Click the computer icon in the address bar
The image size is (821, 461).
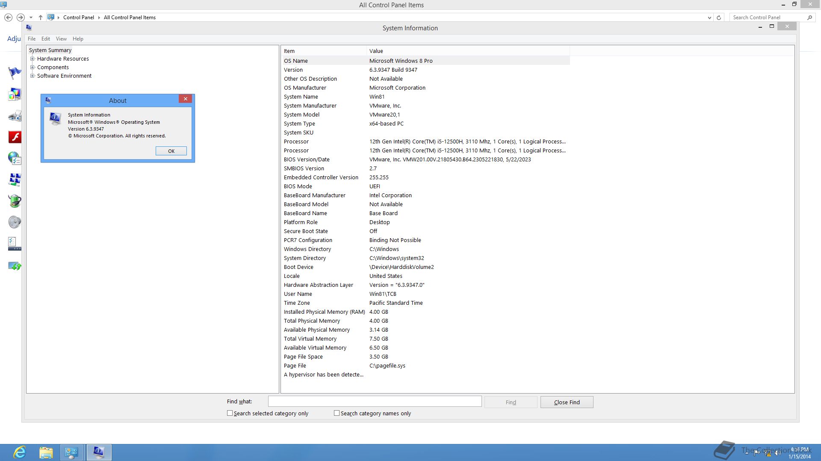(51, 17)
